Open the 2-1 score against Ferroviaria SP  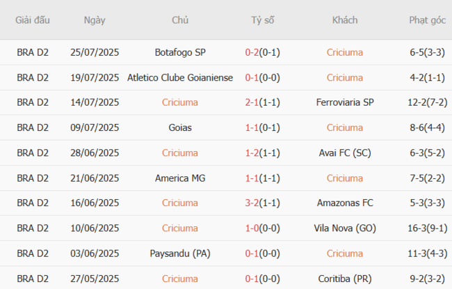point(252,102)
